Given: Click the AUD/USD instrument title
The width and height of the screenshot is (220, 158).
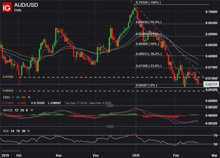Looking at the screenshot, I should (26, 5).
